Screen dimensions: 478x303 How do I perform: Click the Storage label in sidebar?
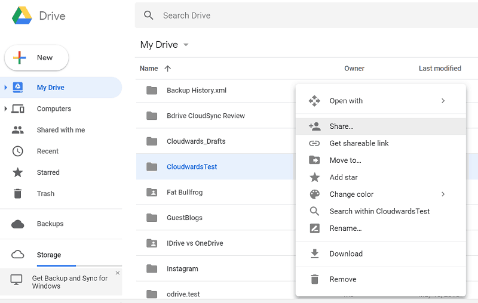pos(49,255)
